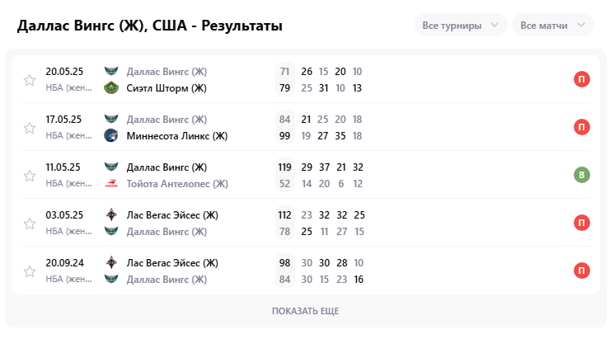
Task: Toggle favorite star for 17.05.25 match
Action: click(30, 128)
